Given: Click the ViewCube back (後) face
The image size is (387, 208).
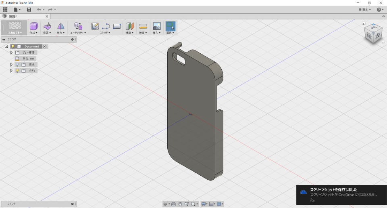Looking at the screenshot, I should [369, 36].
